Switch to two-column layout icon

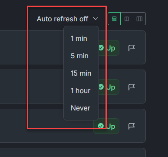coord(127,19)
